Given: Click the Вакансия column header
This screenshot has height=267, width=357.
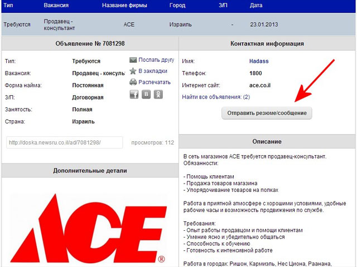Looking at the screenshot, I should click(x=56, y=5).
